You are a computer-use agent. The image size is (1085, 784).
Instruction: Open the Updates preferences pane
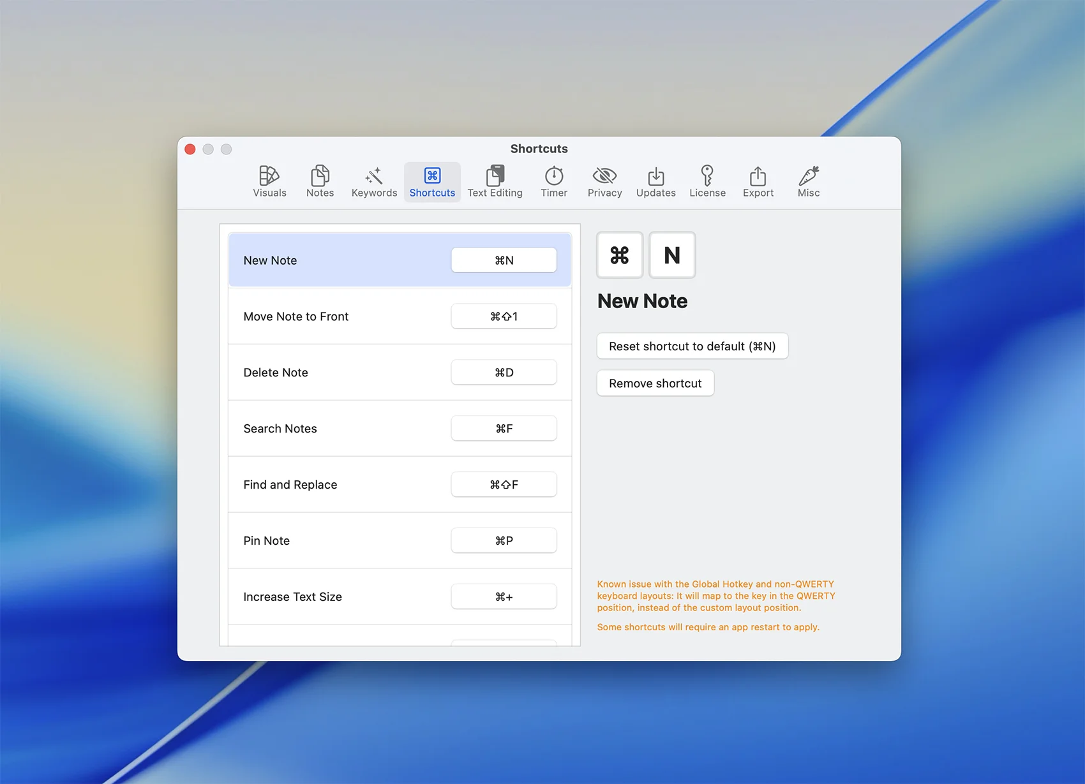click(655, 182)
